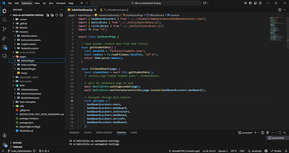Go back using title bar arrow

(x=82, y=3)
